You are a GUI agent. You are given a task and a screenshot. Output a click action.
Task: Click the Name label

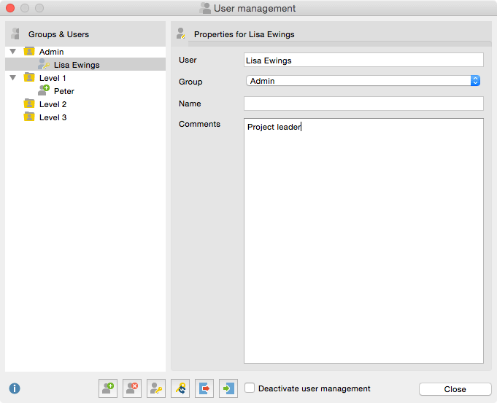(x=190, y=103)
